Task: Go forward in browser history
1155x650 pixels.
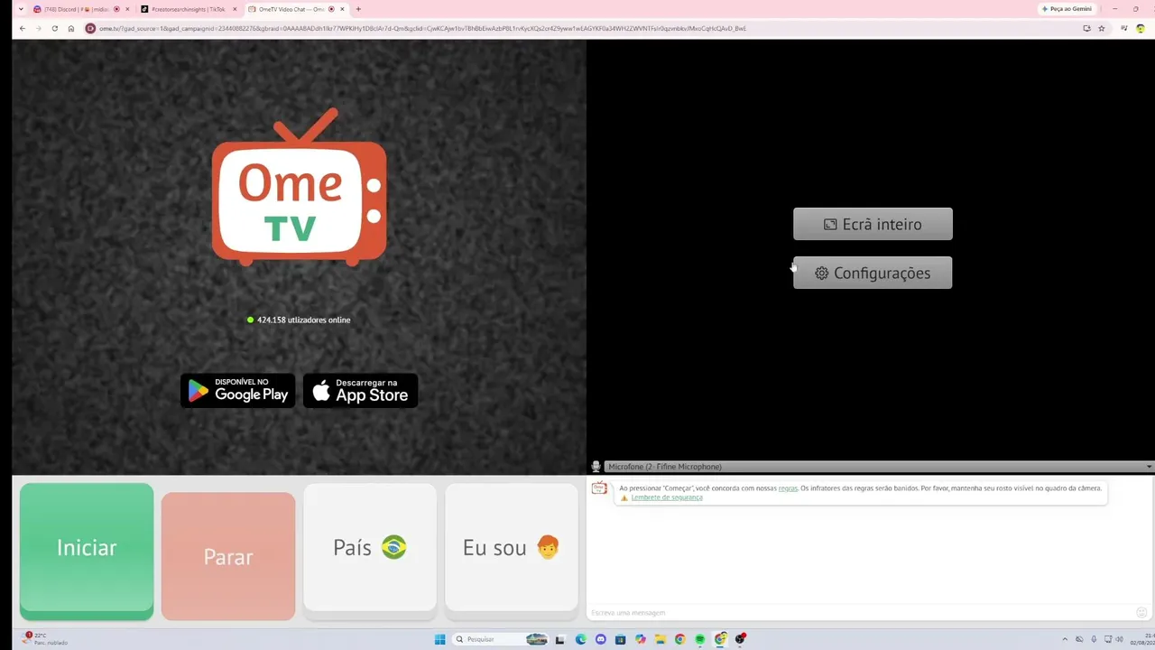Action: pyautogui.click(x=38, y=28)
